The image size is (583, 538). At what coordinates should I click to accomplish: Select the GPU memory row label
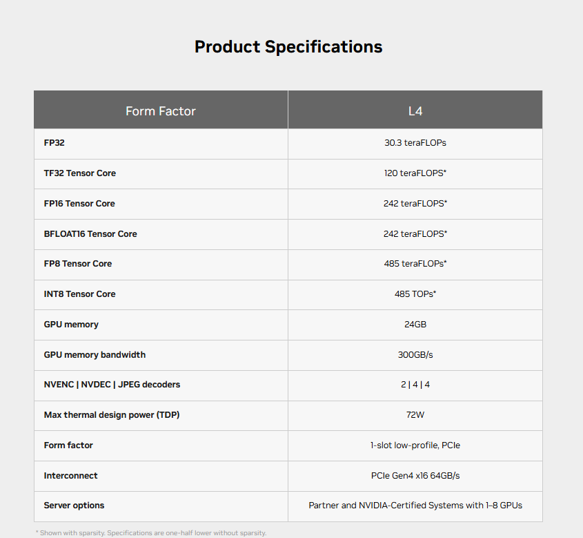71,325
